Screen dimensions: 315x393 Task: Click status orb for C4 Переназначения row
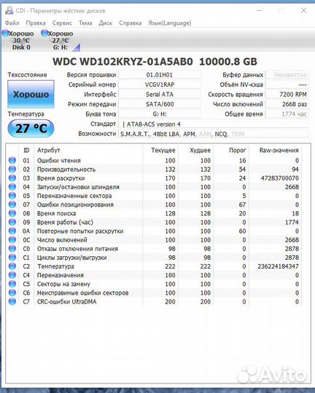[x=12, y=275]
